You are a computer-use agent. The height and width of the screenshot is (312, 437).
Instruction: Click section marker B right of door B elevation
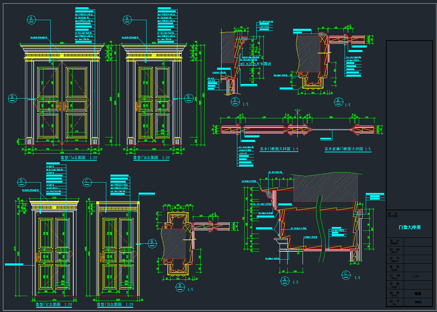(x=189, y=98)
